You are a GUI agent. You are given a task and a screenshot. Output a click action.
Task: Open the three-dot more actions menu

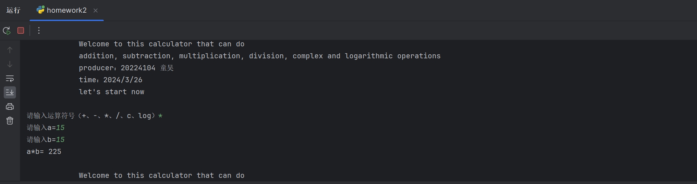[39, 30]
